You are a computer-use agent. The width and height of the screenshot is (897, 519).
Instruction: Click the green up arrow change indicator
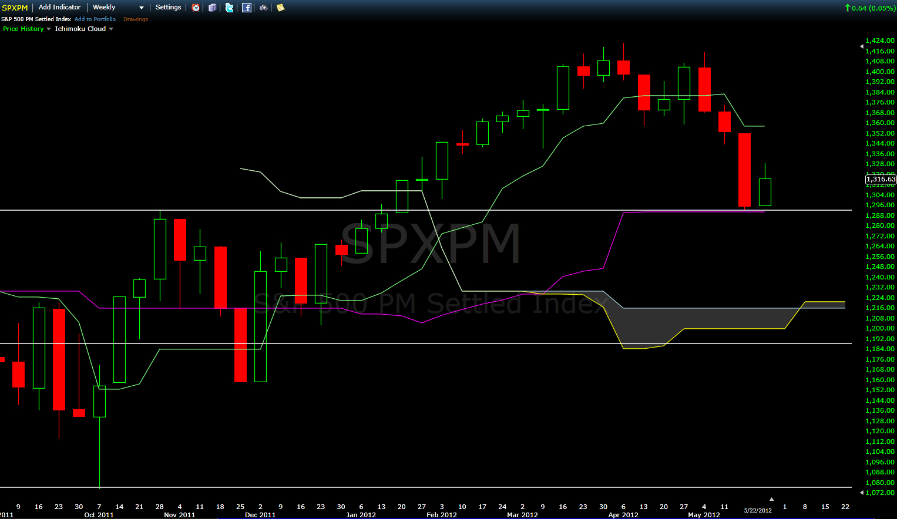pyautogui.click(x=848, y=8)
